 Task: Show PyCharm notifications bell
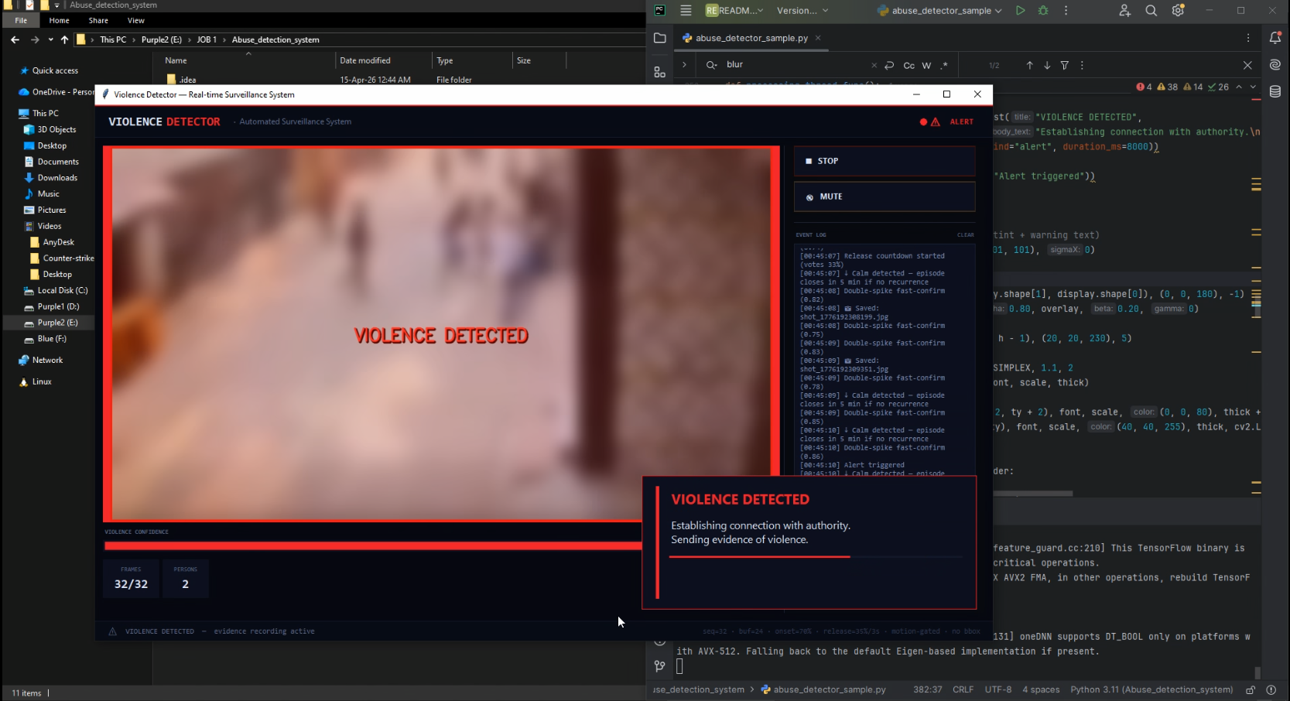1275,38
